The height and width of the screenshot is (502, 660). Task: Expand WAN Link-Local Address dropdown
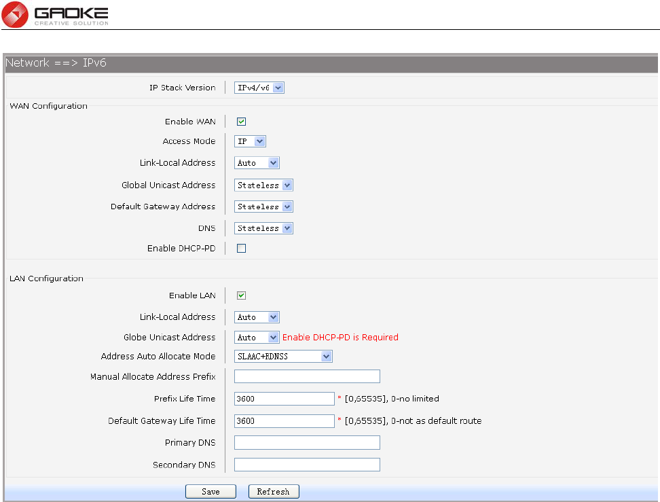point(257,163)
